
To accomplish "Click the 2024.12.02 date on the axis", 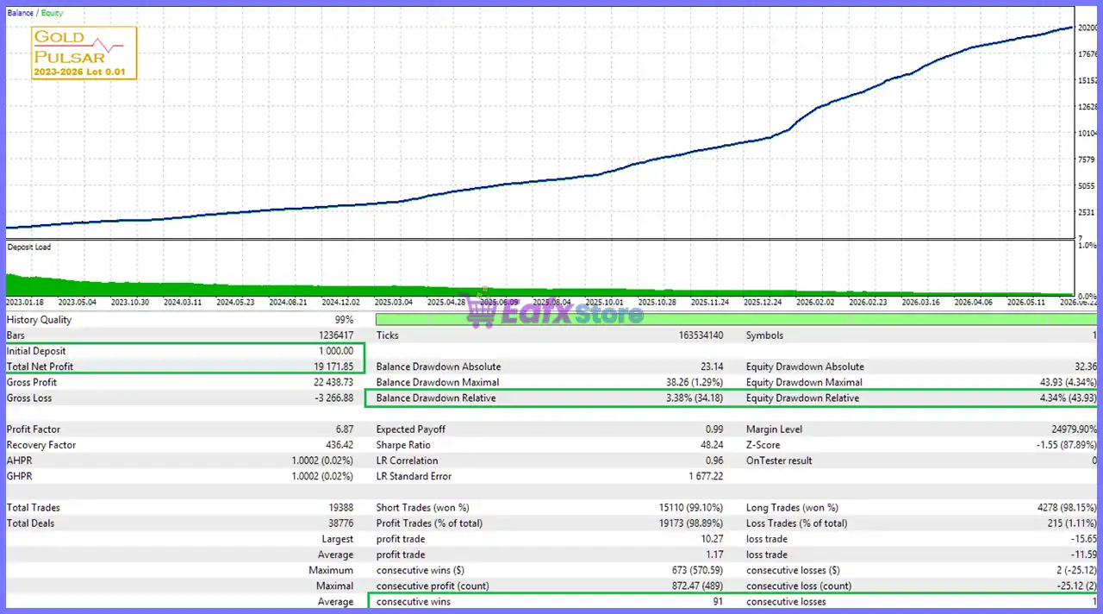I will 340,303.
